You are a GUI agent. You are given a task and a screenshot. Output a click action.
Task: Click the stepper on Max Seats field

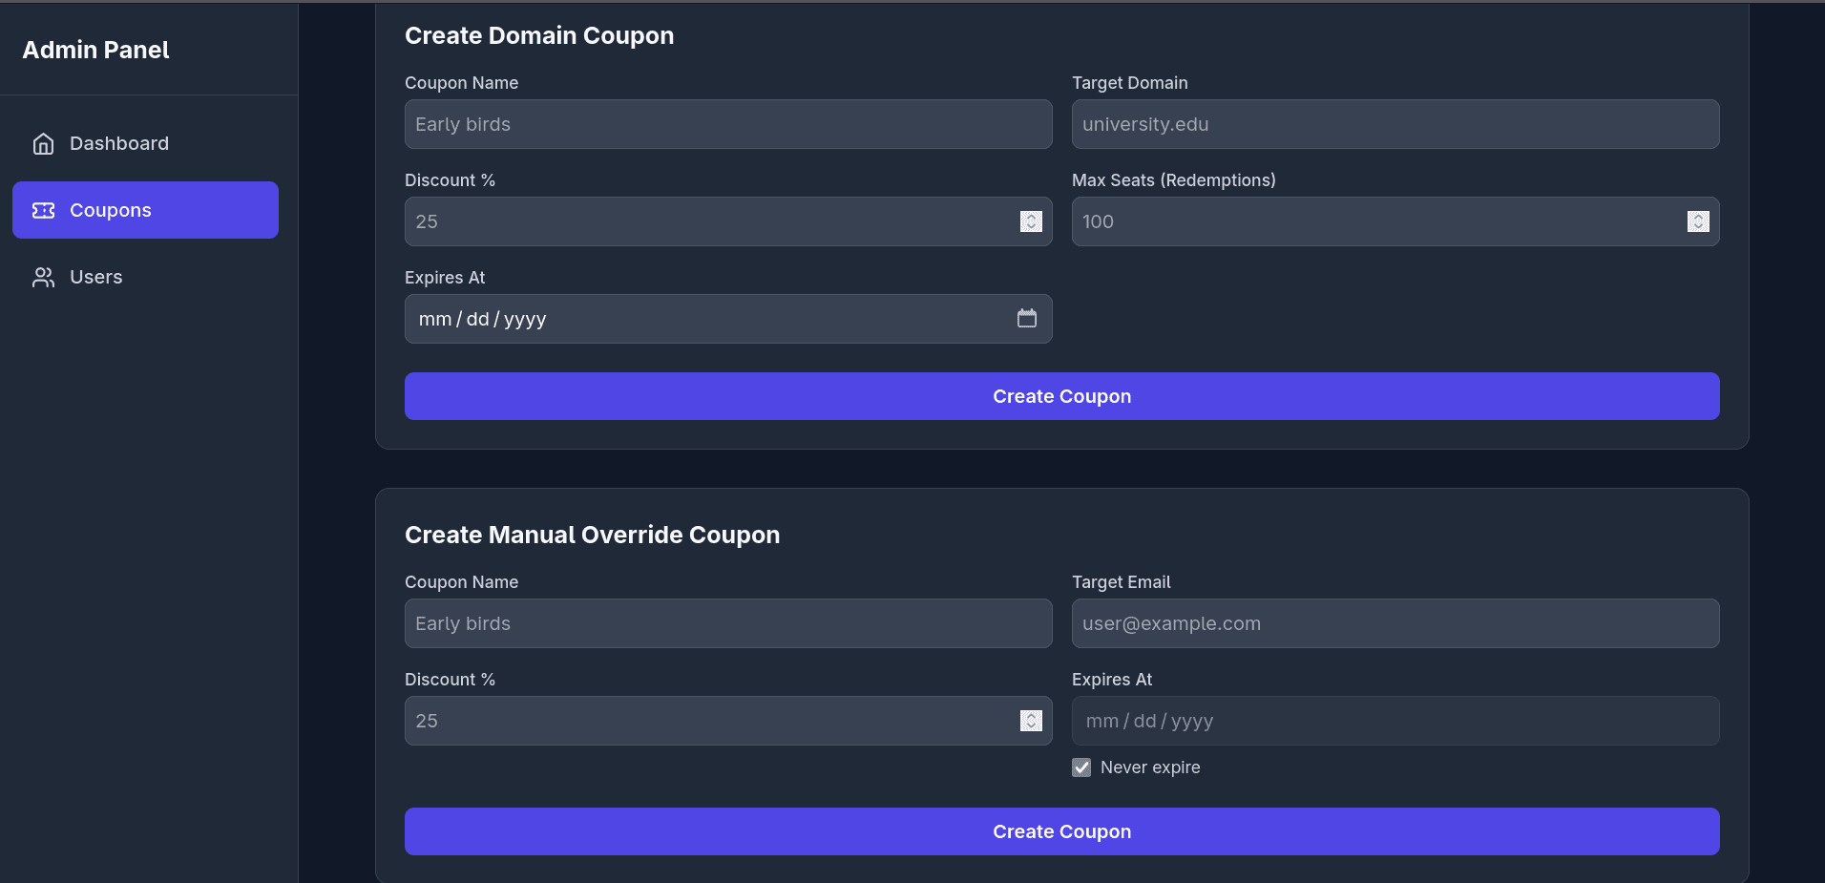tap(1698, 221)
